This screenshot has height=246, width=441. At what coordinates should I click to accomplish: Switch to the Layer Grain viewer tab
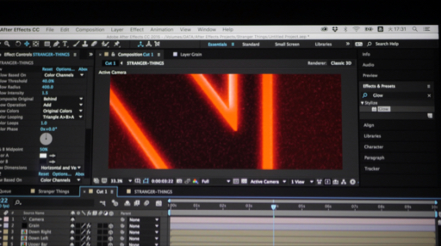coord(191,54)
